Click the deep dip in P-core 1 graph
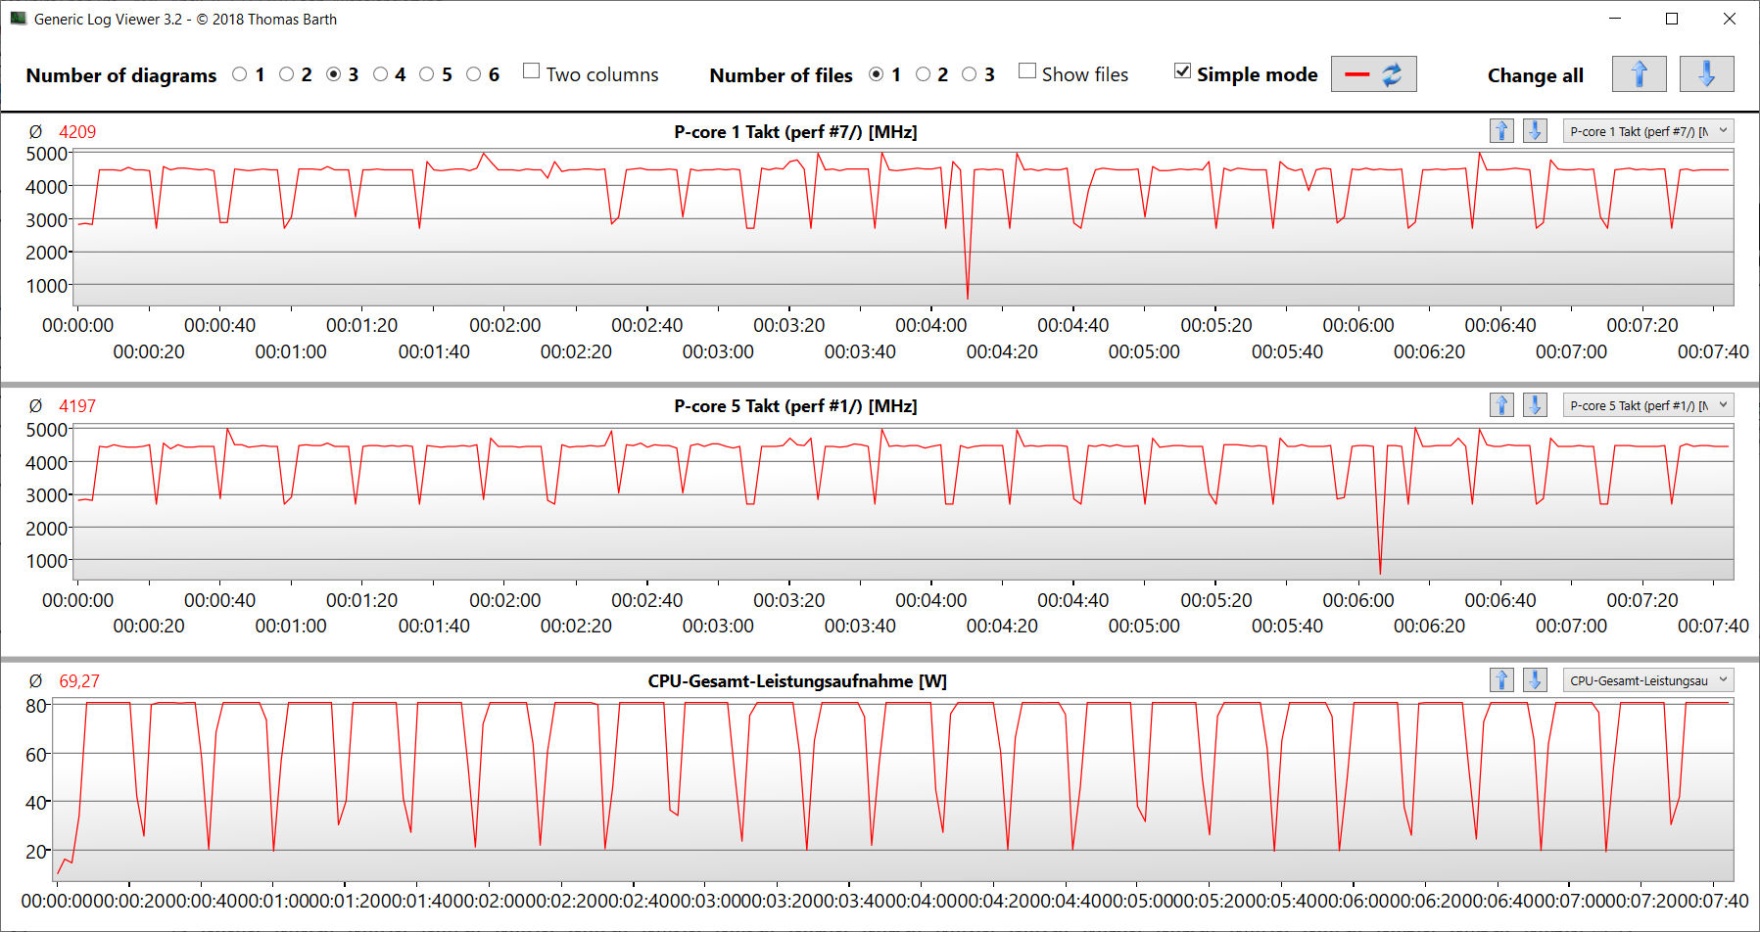1760x932 pixels. click(x=968, y=294)
